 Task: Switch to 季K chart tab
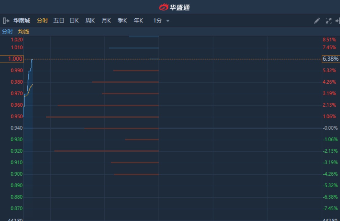click(122, 21)
